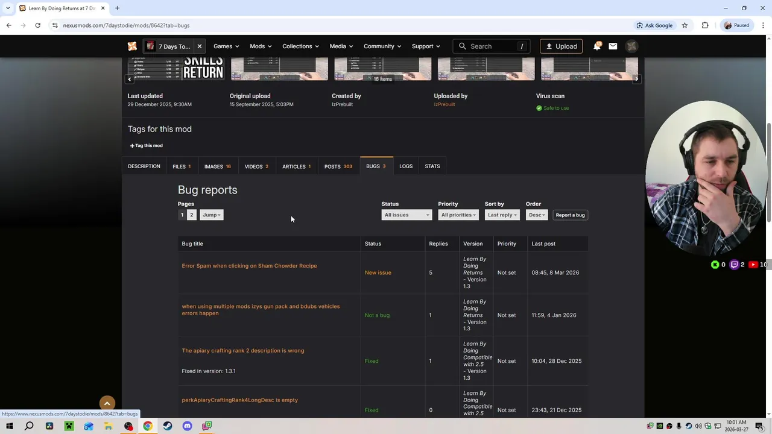This screenshot has width=772, height=434.
Task: Expand the Community menu
Action: tap(382, 46)
